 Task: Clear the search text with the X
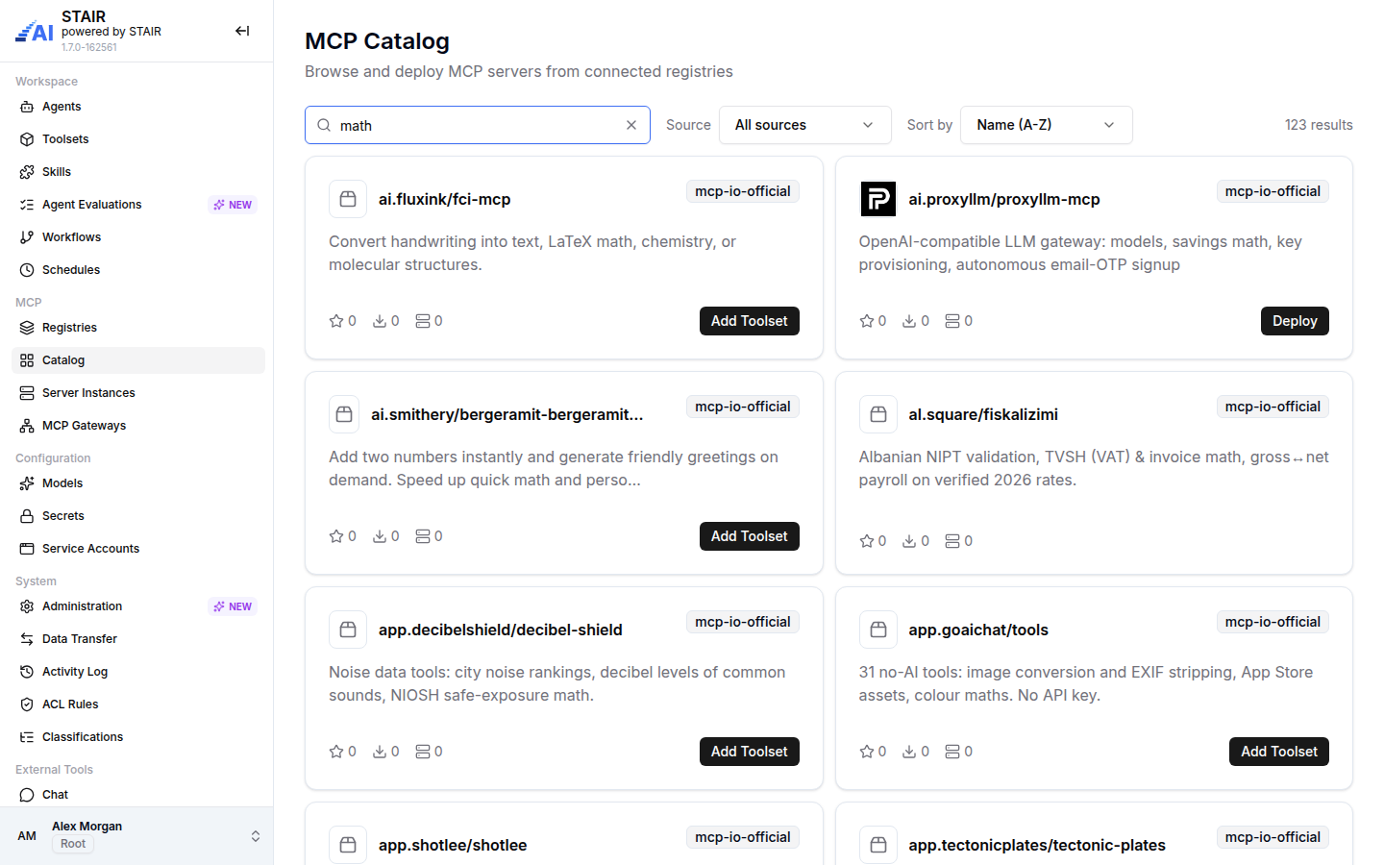pos(631,125)
